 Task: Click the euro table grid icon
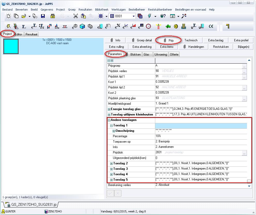pos(141,26)
